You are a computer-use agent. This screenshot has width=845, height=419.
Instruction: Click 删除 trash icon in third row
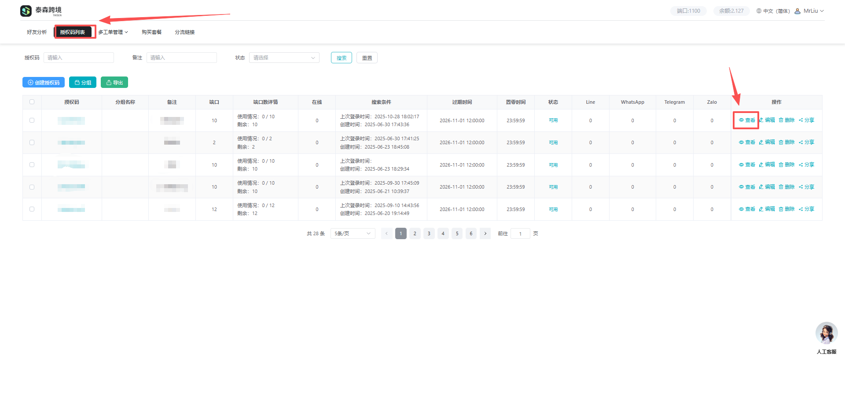pyautogui.click(x=781, y=165)
